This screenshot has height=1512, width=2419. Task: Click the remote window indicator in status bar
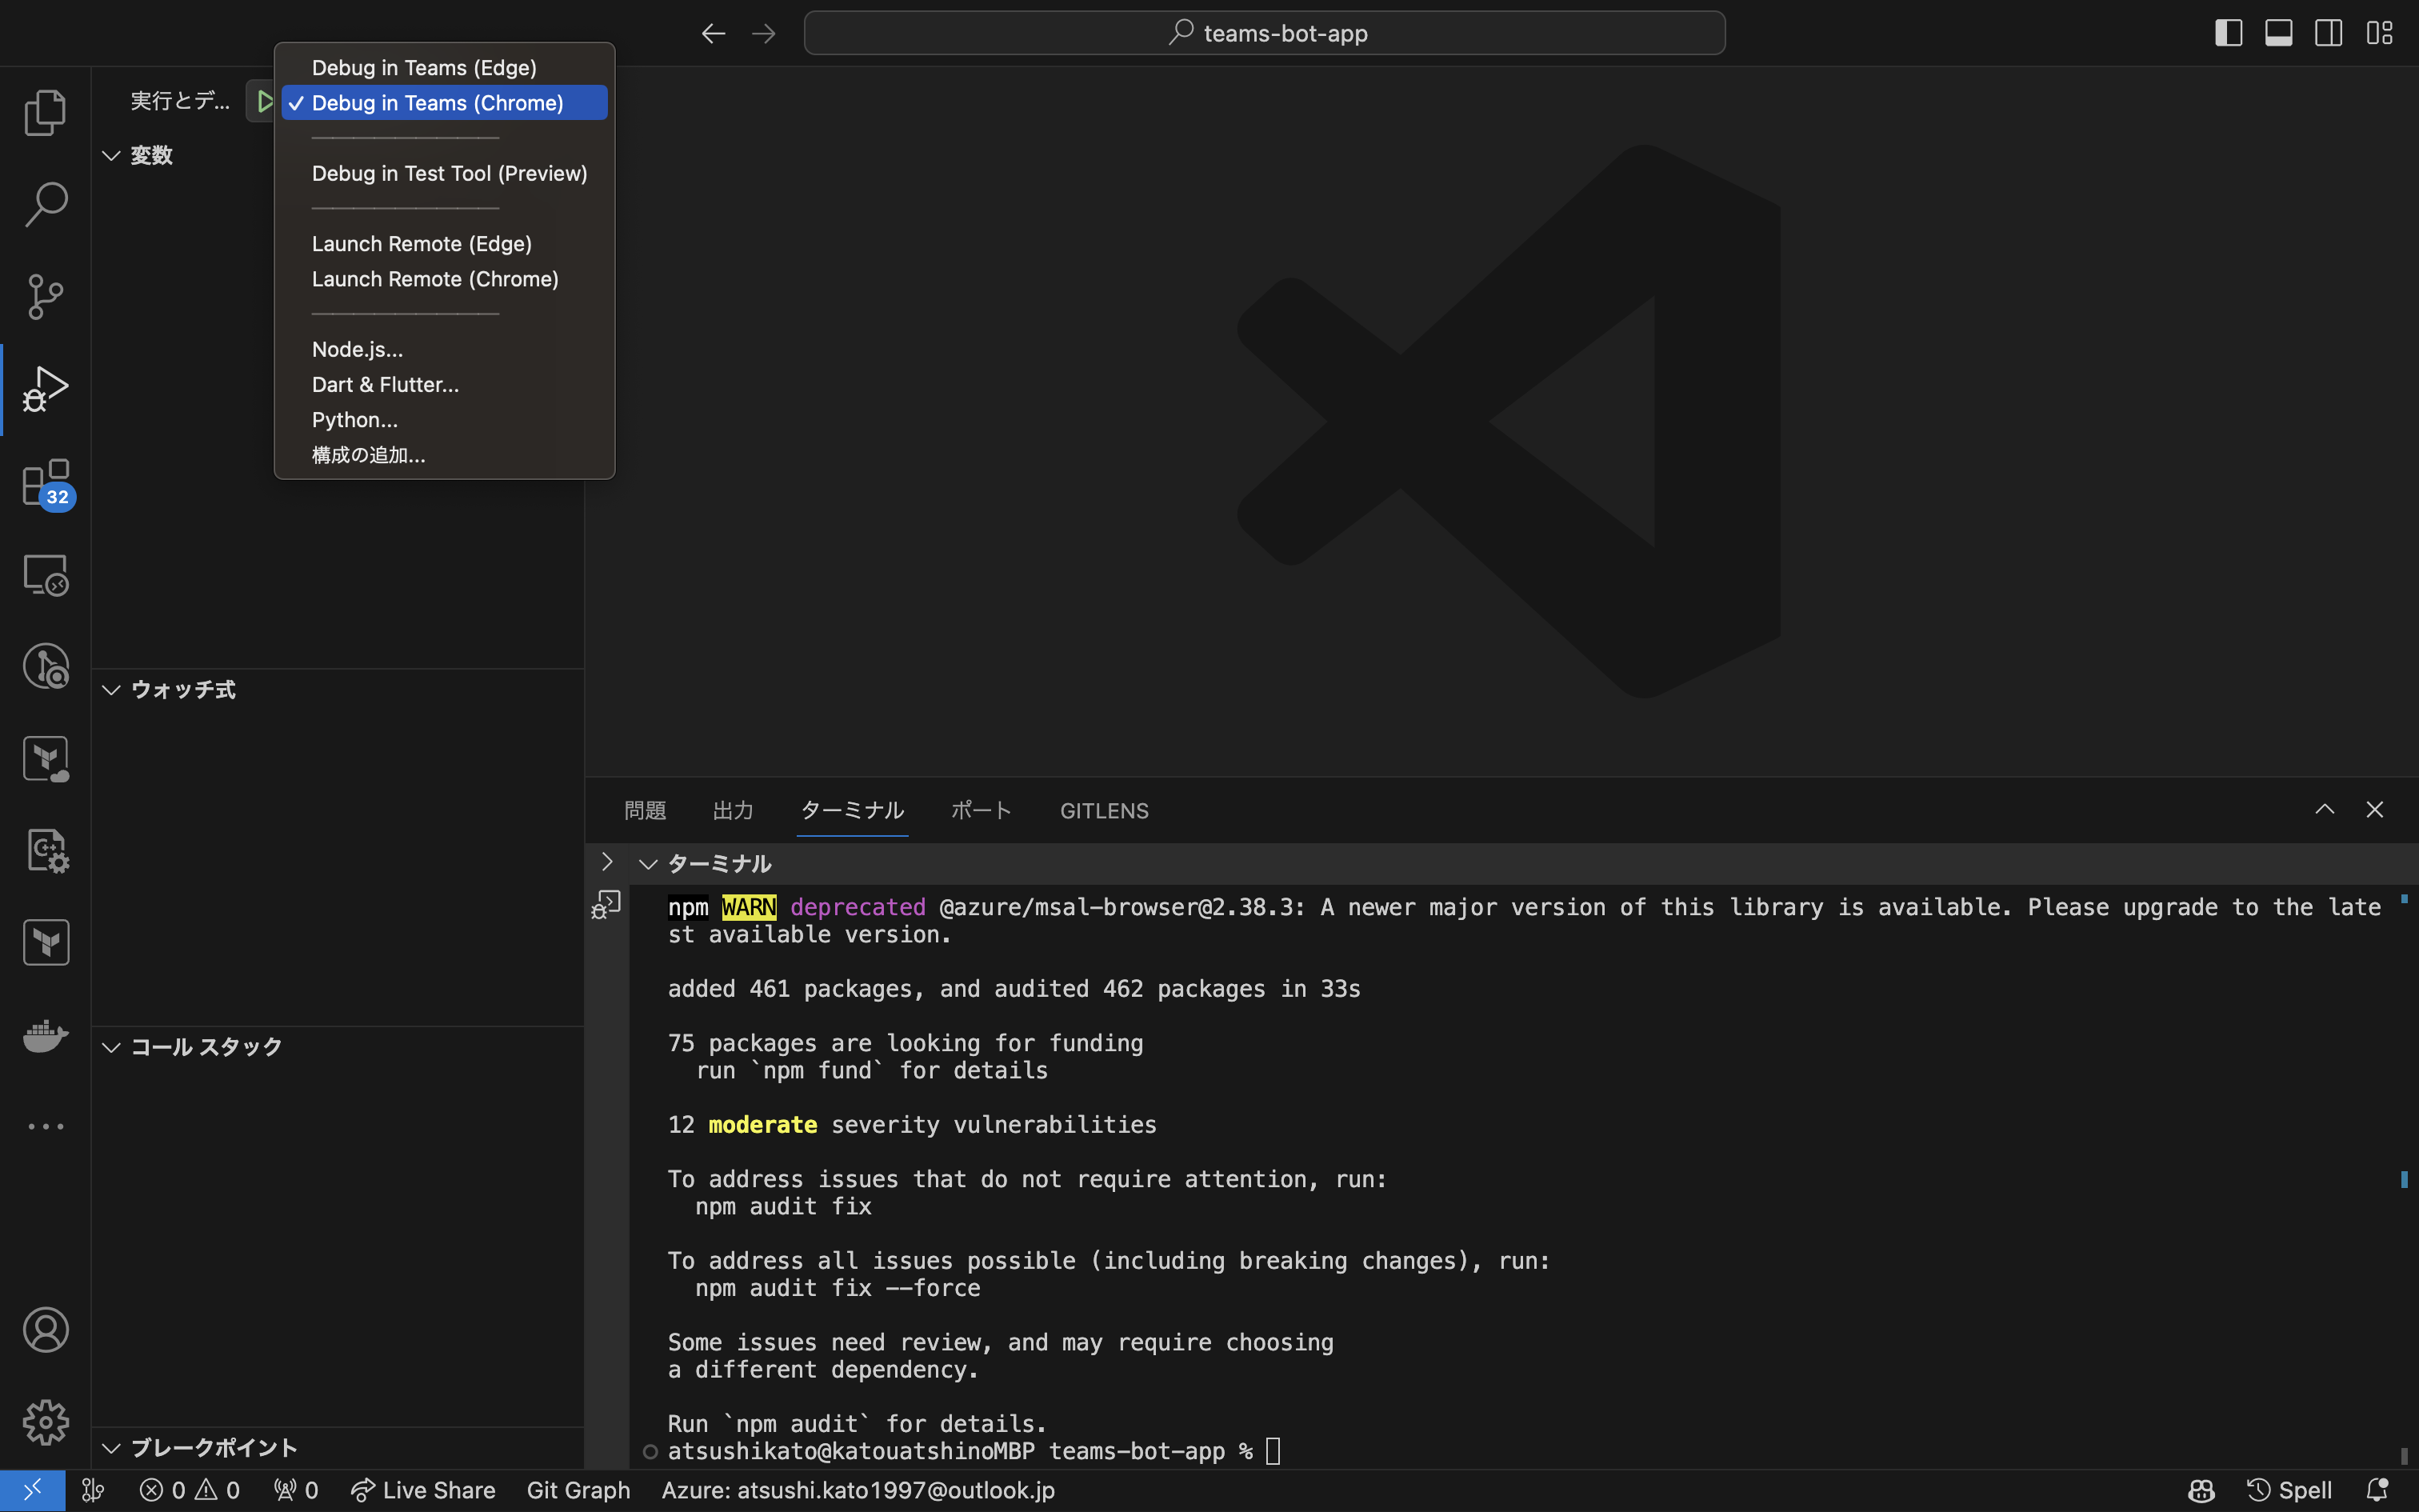32,1490
